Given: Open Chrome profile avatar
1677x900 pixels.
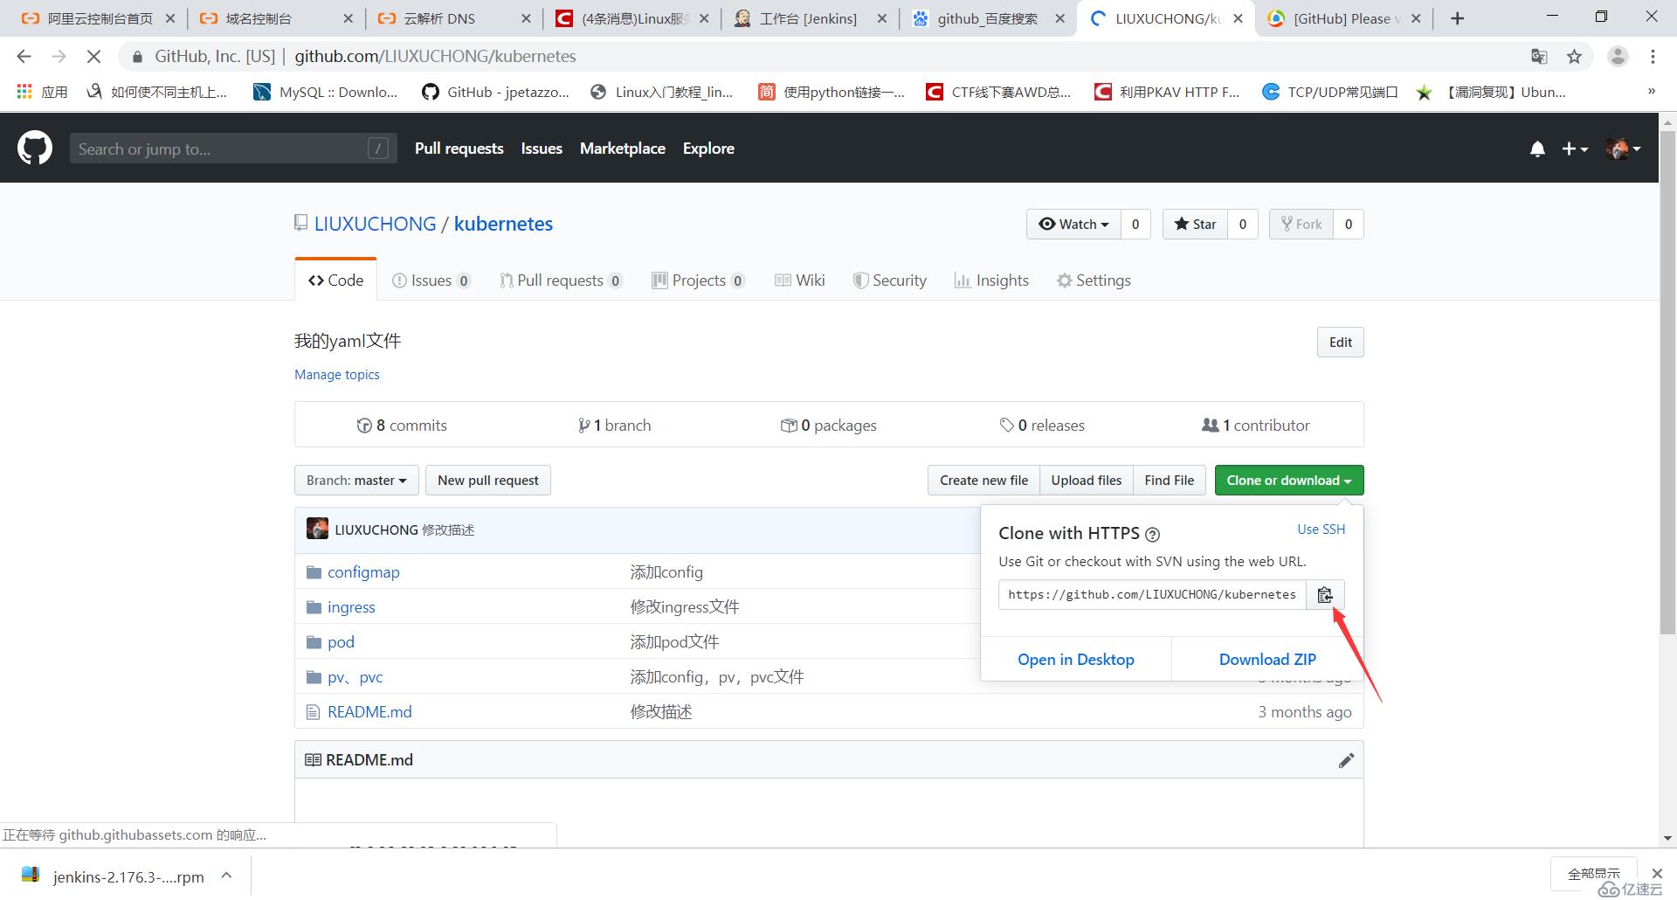Looking at the screenshot, I should point(1618,56).
